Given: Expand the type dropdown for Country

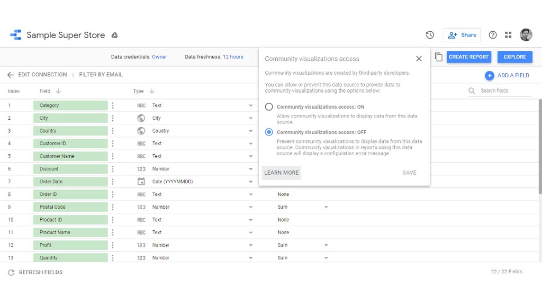Looking at the screenshot, I should tap(251, 131).
